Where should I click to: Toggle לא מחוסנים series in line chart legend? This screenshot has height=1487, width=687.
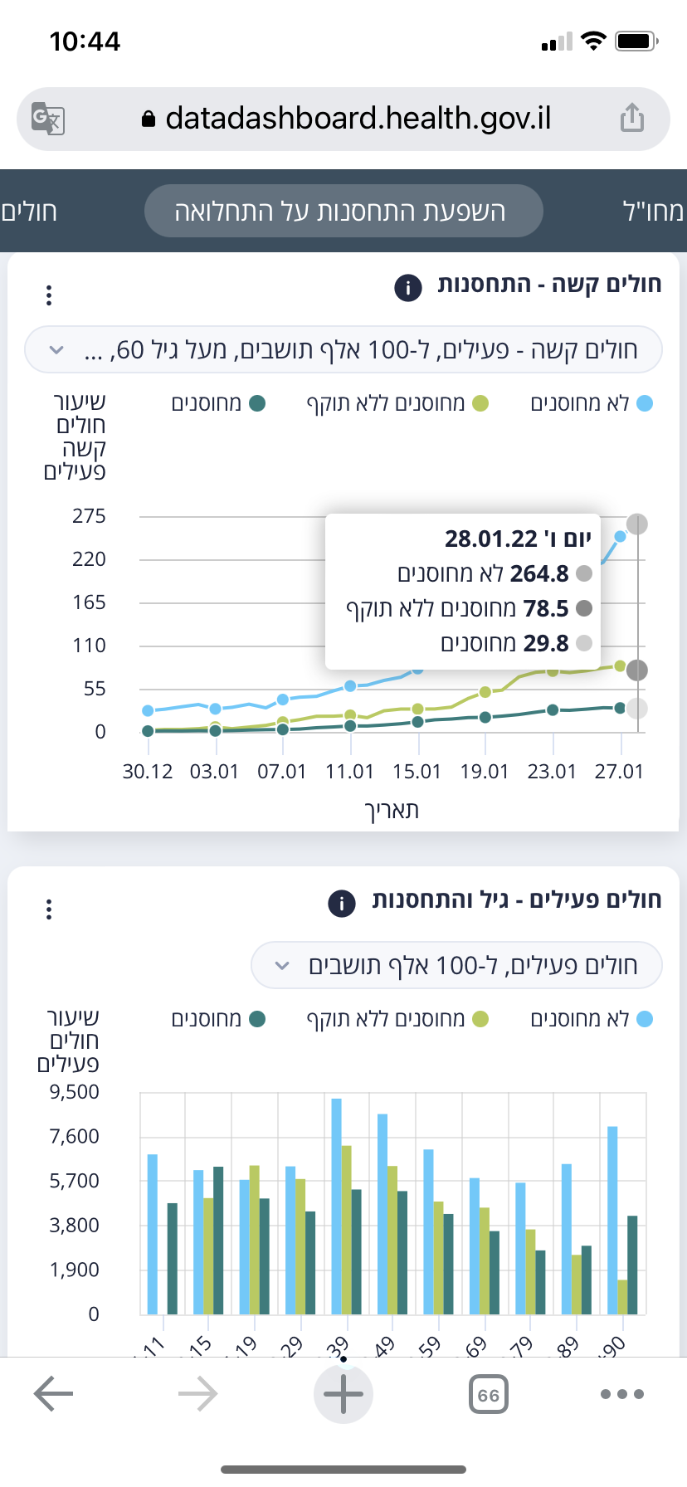pyautogui.click(x=591, y=404)
